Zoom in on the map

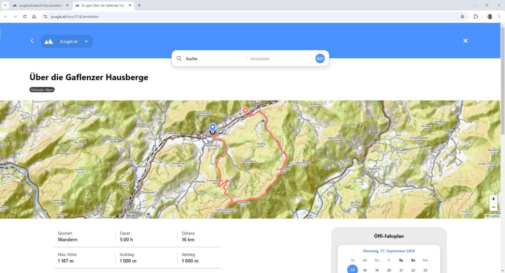(493, 199)
